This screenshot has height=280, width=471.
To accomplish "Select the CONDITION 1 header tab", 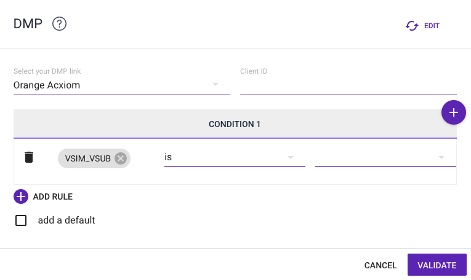I will 235,124.
